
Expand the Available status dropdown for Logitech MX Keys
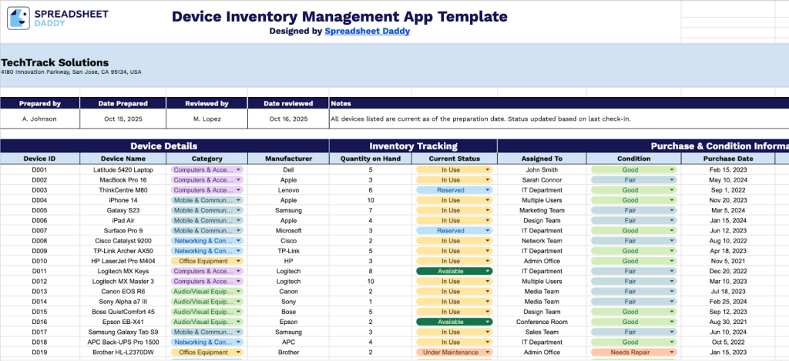(x=487, y=271)
